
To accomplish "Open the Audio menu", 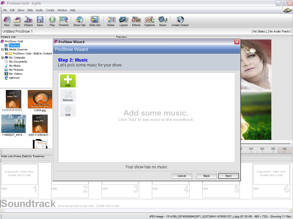I will [39, 10].
